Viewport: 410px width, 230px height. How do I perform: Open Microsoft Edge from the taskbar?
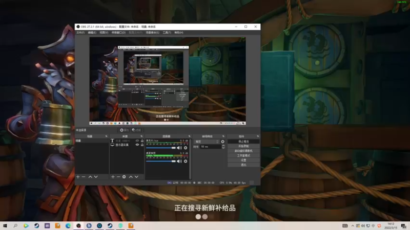68,225
